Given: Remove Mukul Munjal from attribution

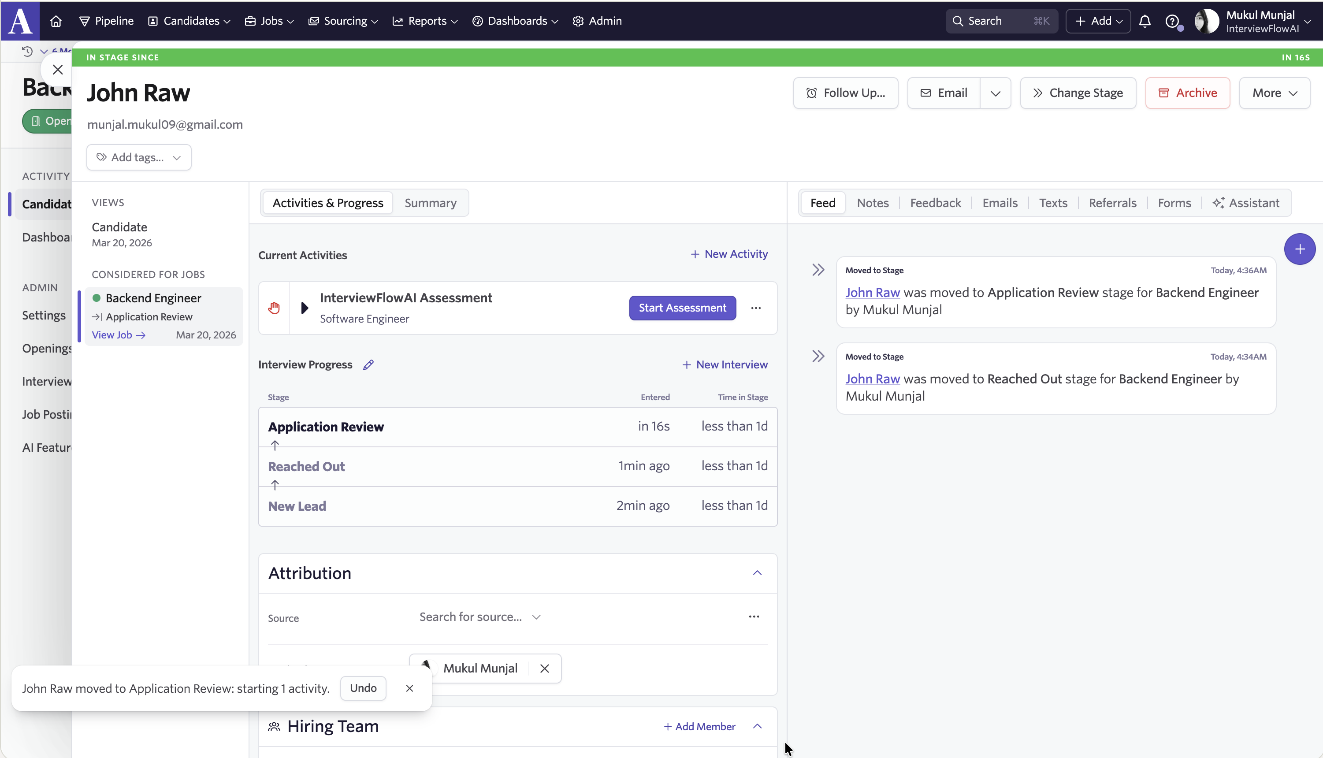Looking at the screenshot, I should click(544, 668).
